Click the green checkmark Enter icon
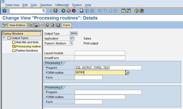This screenshot has height=109, width=183. pos(4,11)
